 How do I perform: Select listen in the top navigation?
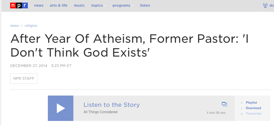pos(145,5)
